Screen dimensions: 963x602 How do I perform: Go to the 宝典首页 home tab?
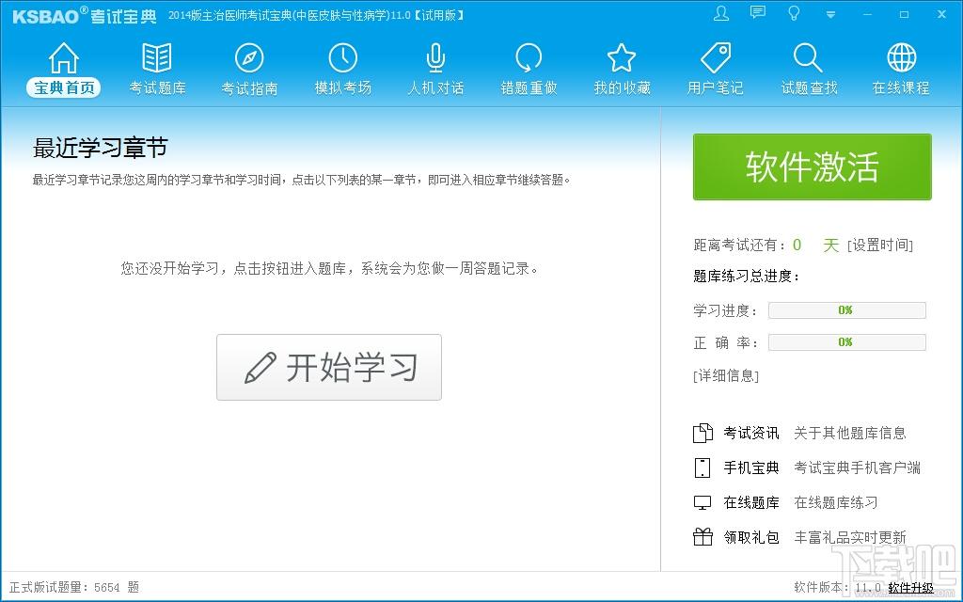point(63,70)
